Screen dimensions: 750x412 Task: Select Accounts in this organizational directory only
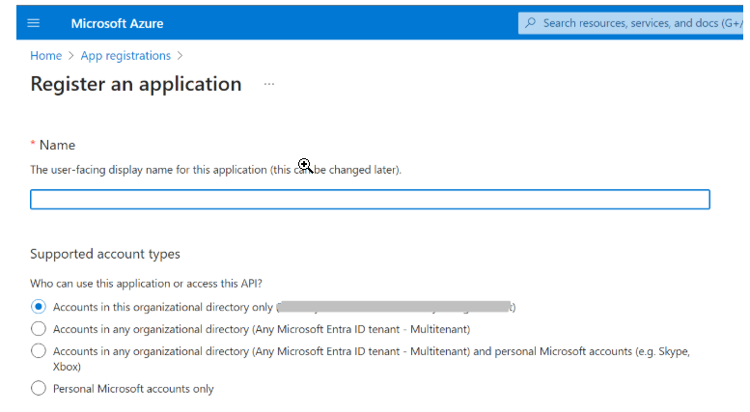pos(39,307)
